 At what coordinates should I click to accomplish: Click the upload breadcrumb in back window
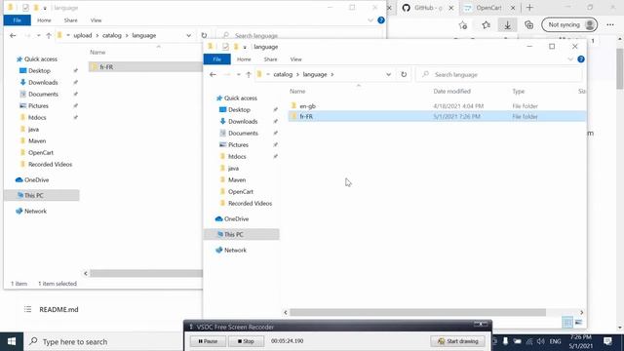[82, 35]
